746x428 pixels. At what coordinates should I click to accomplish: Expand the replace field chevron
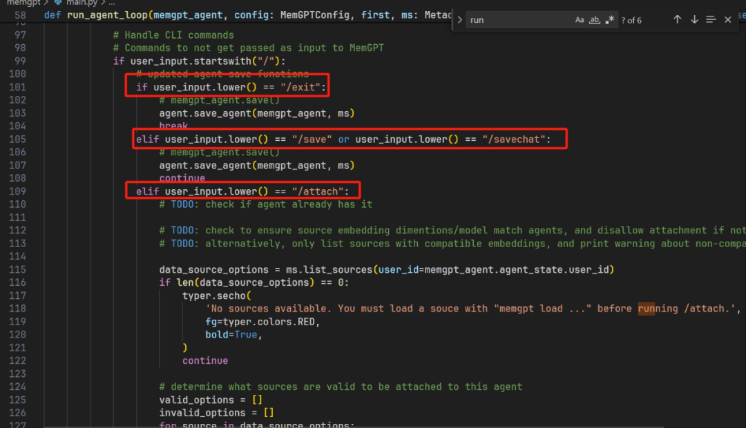(460, 20)
